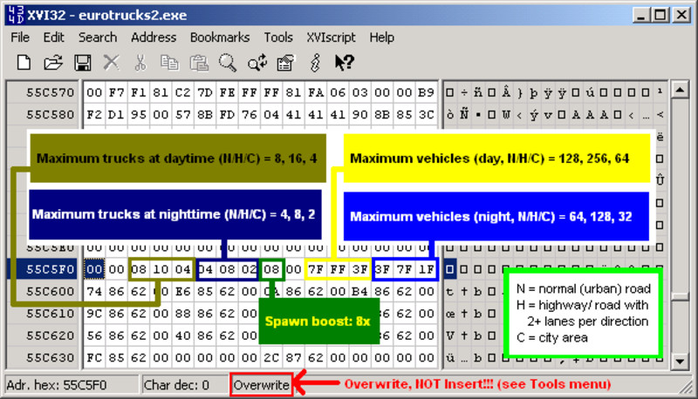Open a file with the folder icon
The image size is (698, 399).
click(x=53, y=63)
